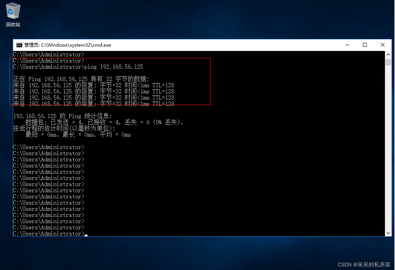Click the '回收站' label under the icon
This screenshot has height=270, width=395.
pyautogui.click(x=13, y=25)
